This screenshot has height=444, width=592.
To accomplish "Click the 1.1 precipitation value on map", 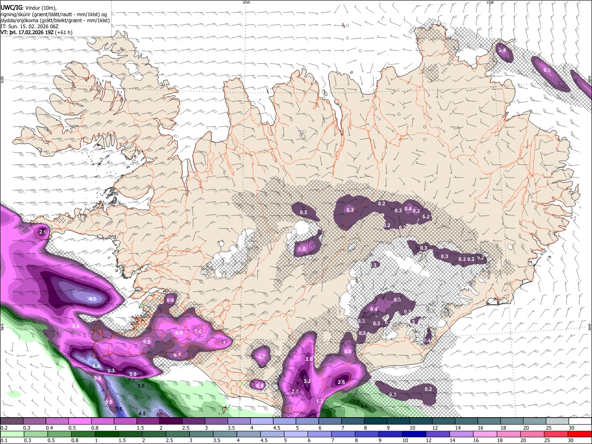I will coord(222,343).
